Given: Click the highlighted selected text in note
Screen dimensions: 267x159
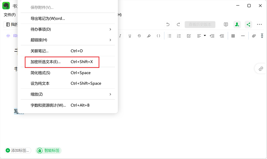Looking at the screenshot, I should coord(16,111).
